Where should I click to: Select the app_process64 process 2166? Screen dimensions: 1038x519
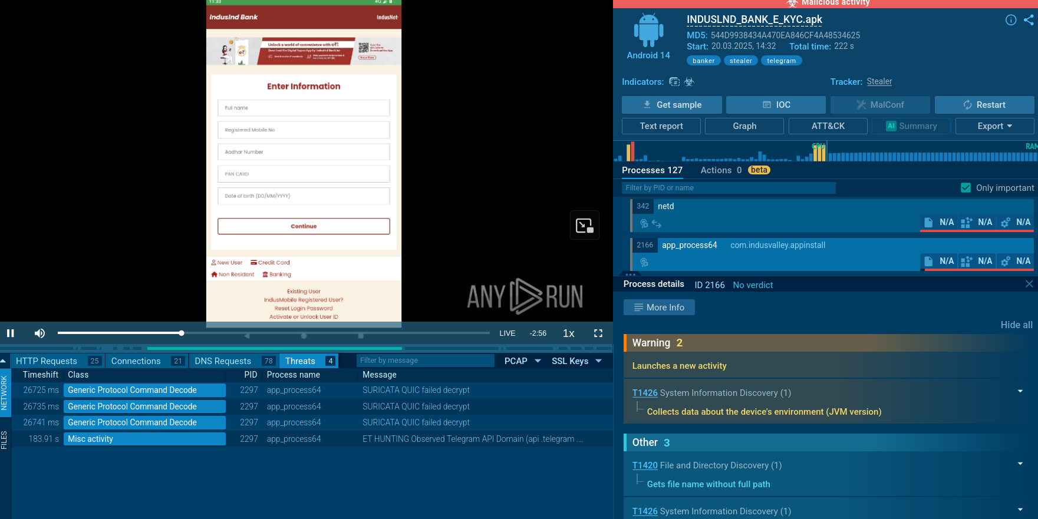(831, 253)
